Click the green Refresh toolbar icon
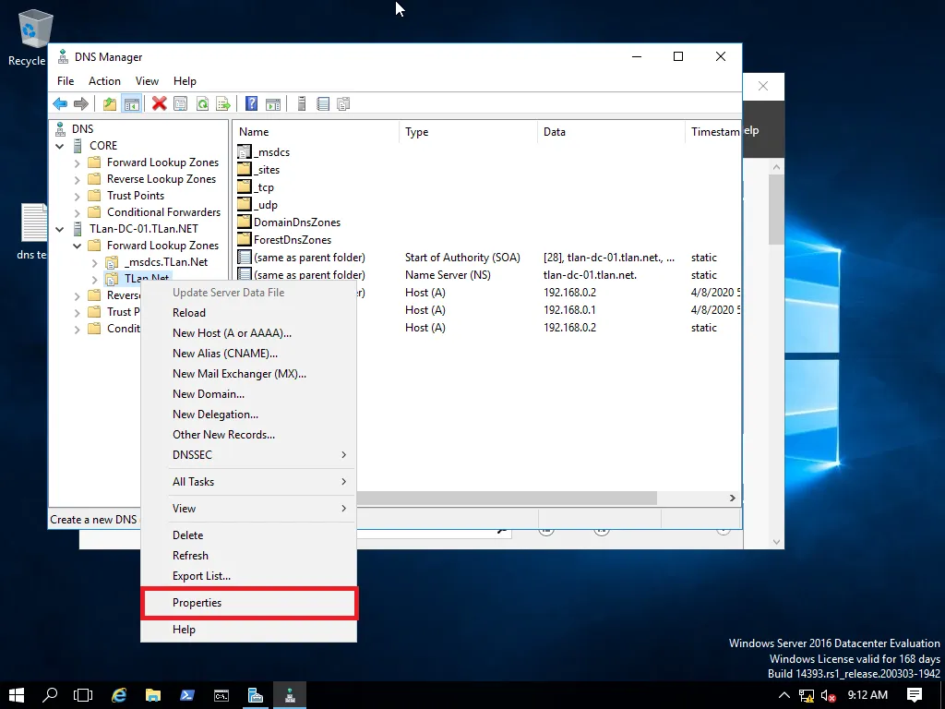This screenshot has width=945, height=709. pyautogui.click(x=202, y=103)
